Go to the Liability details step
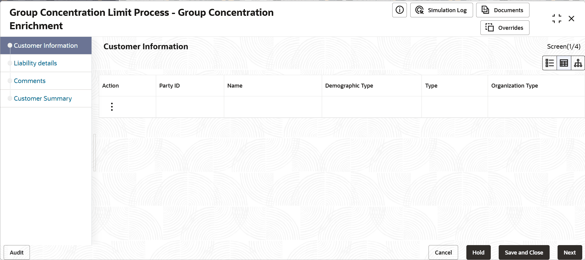 point(35,63)
